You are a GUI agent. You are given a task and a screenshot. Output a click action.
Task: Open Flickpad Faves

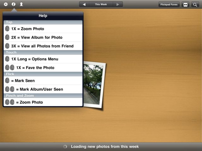pos(169,5)
